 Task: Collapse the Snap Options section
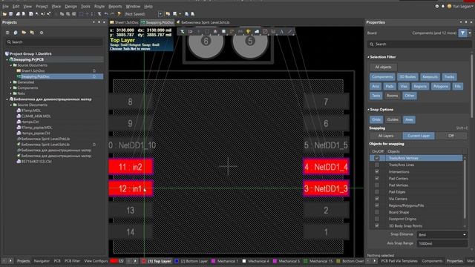tap(369, 110)
